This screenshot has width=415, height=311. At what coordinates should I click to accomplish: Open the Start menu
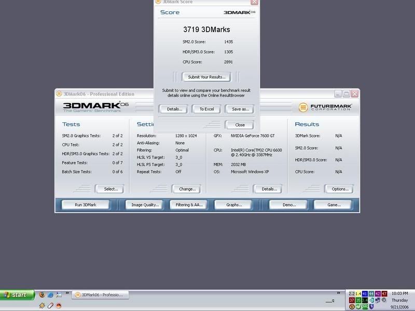tap(18, 295)
